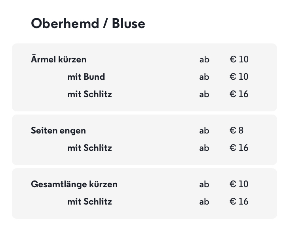Image resolution: width=289 pixels, height=233 pixels.
Task: Click the 'ab' text beside Gesamtlänge kürzen
Action: click(x=204, y=184)
